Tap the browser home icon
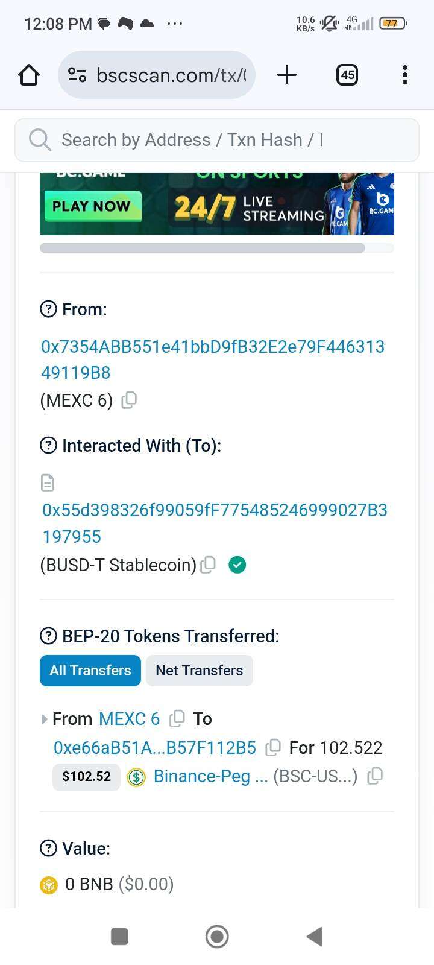 [x=29, y=75]
